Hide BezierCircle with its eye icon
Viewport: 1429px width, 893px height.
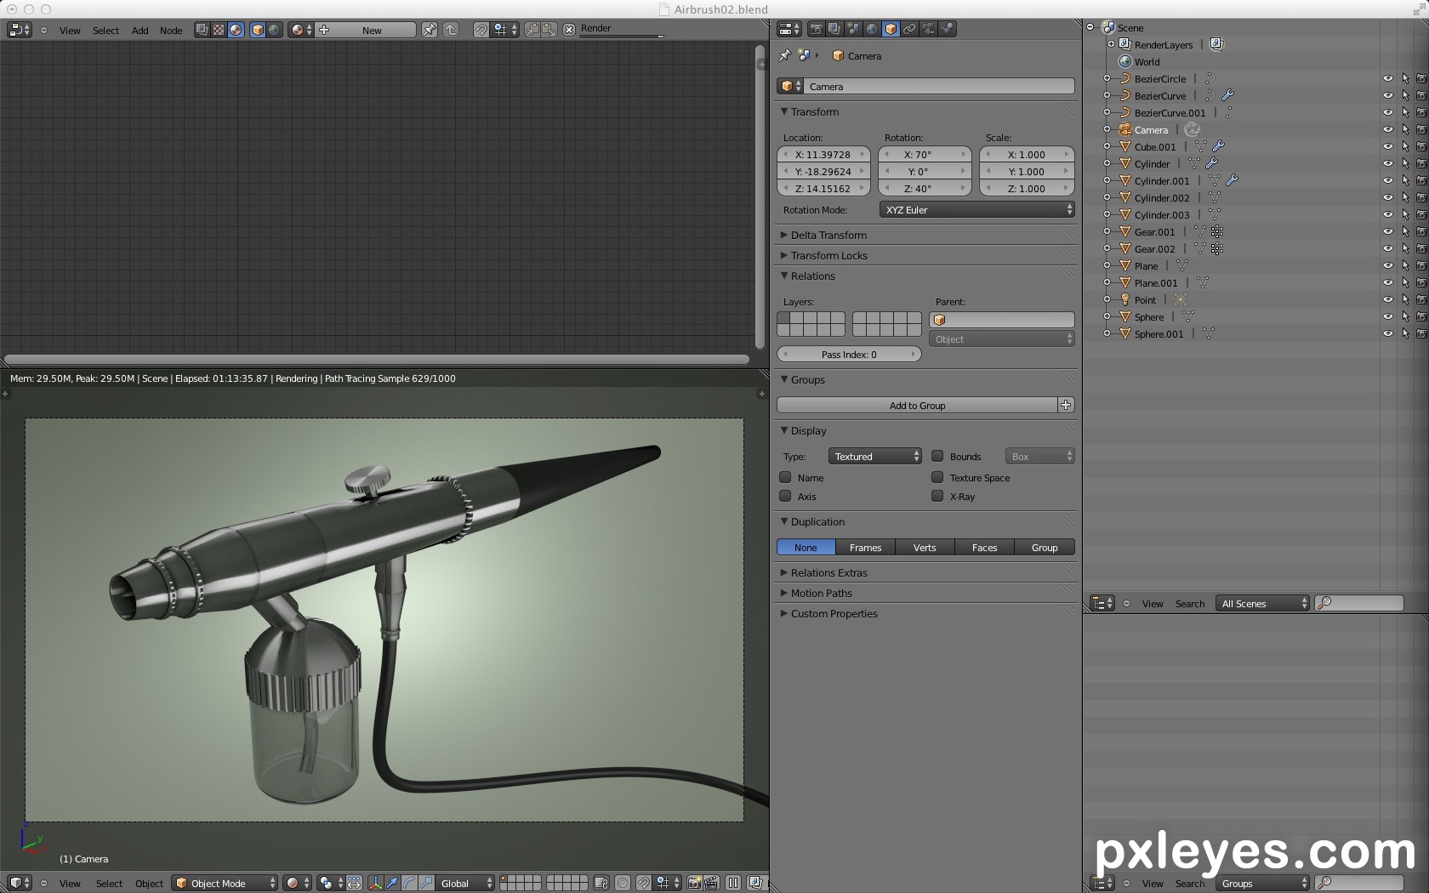[1387, 78]
